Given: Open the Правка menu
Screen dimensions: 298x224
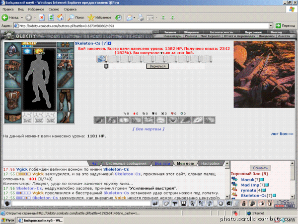Looking at the screenshot, I should coord(8,9).
